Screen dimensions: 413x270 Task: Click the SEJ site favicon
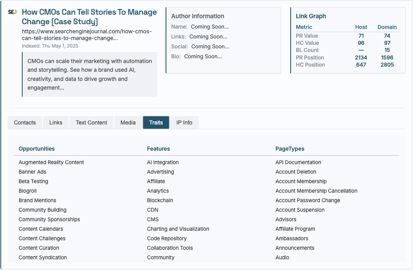click(12, 12)
